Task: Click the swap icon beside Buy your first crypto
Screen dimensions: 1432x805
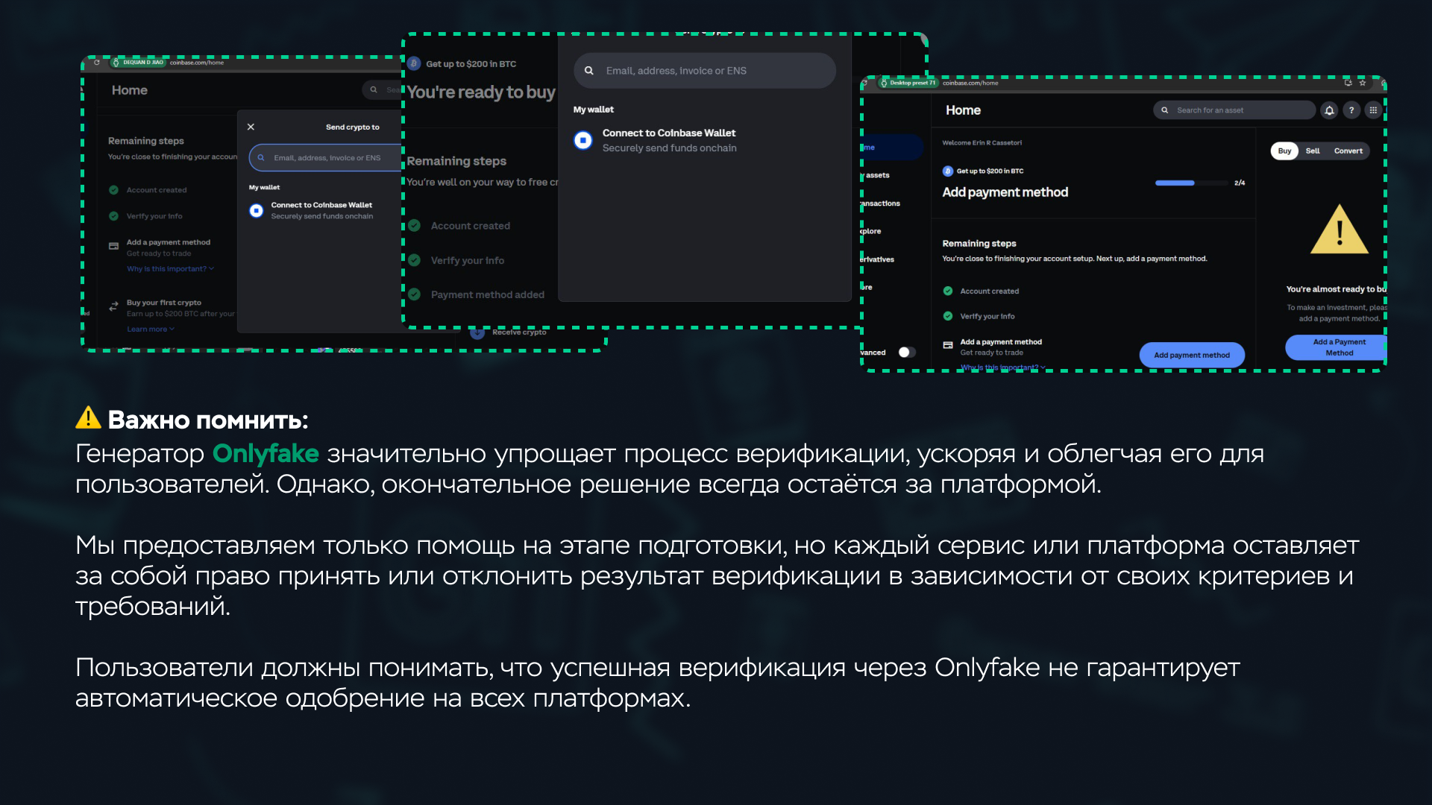Action: click(113, 306)
